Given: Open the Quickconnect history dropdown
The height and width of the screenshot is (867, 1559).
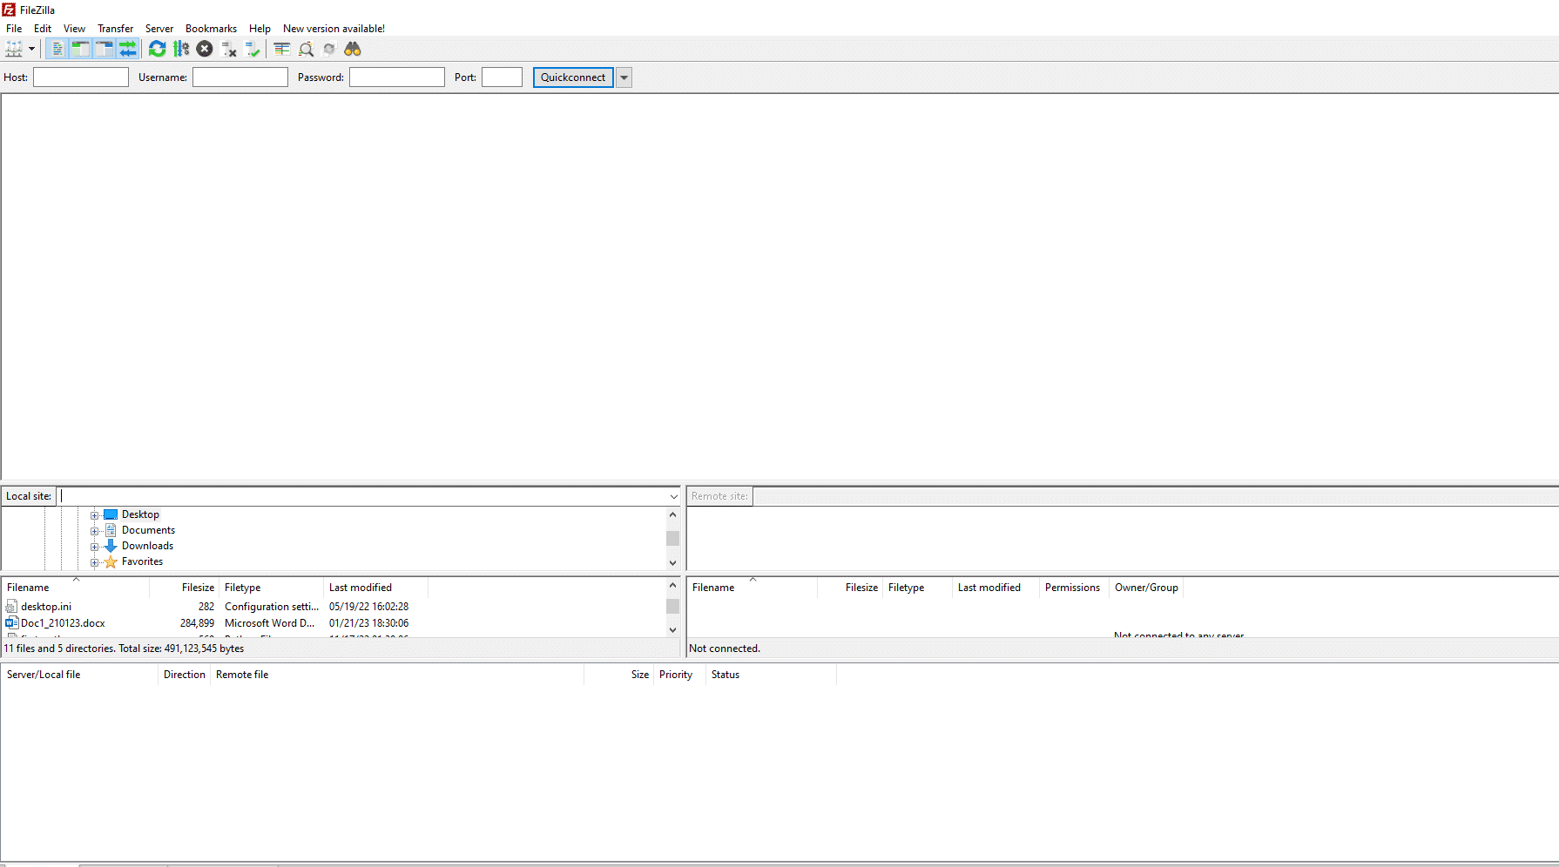Looking at the screenshot, I should [x=624, y=77].
